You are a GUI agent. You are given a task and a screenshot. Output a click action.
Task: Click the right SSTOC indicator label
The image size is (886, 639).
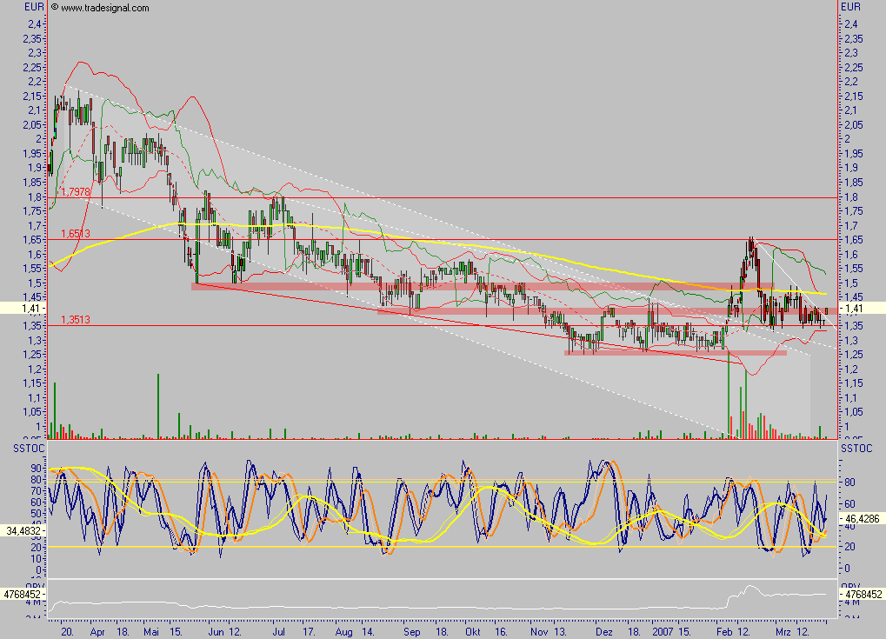point(855,447)
